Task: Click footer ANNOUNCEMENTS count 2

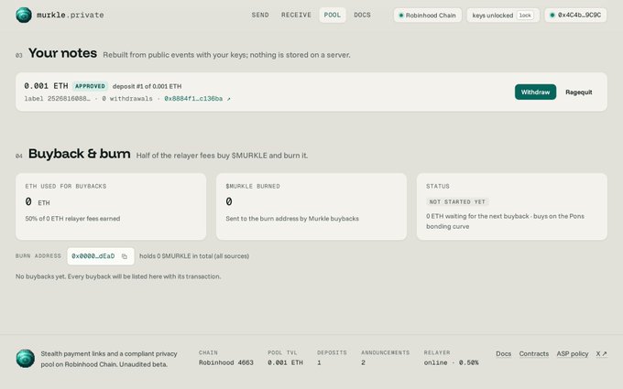Action: click(x=363, y=362)
